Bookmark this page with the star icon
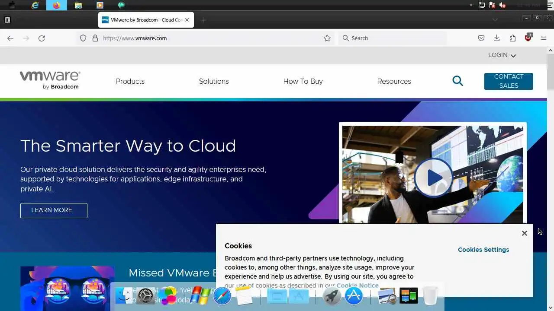Screen dimensions: 554x311 [327, 38]
